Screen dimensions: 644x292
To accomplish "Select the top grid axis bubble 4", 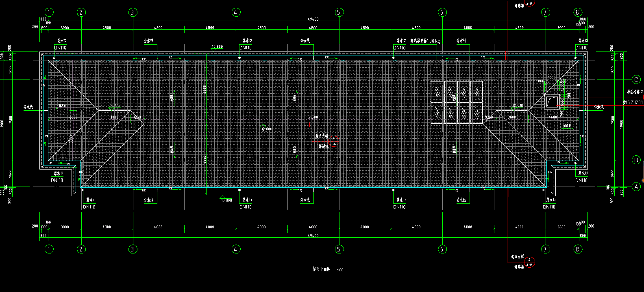I will [236, 12].
